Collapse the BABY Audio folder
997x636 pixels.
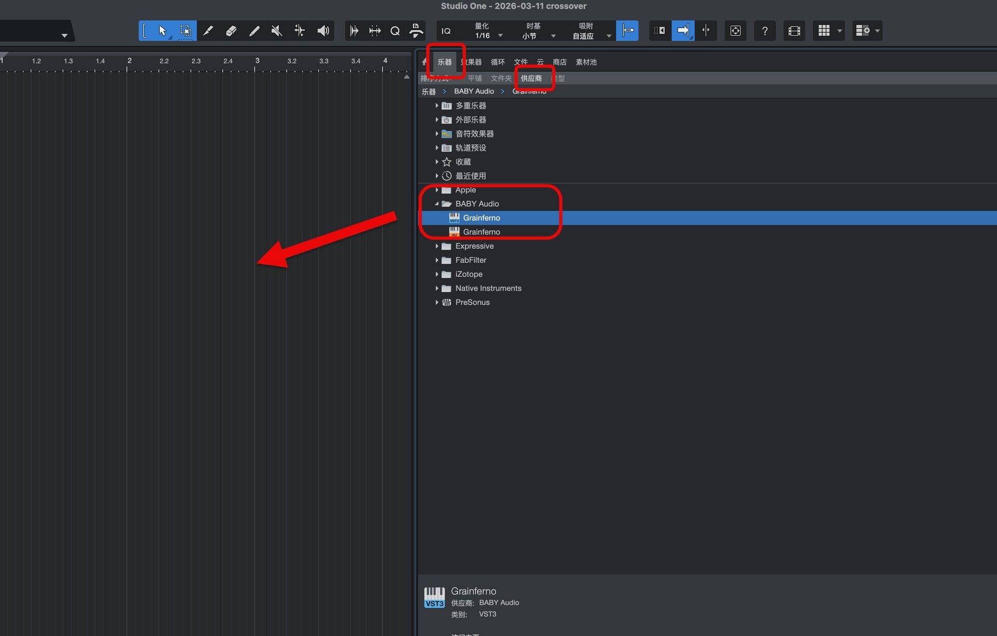coord(437,204)
